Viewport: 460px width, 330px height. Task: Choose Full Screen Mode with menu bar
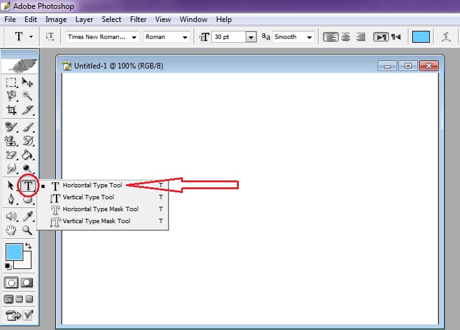click(x=19, y=299)
